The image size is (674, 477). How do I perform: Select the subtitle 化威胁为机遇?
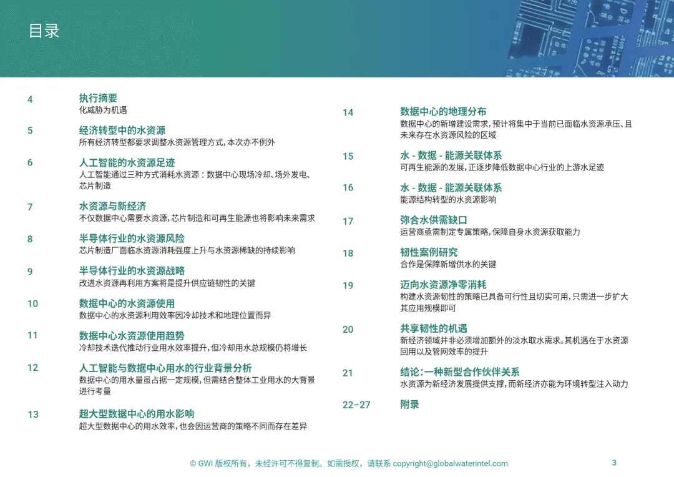tap(103, 110)
